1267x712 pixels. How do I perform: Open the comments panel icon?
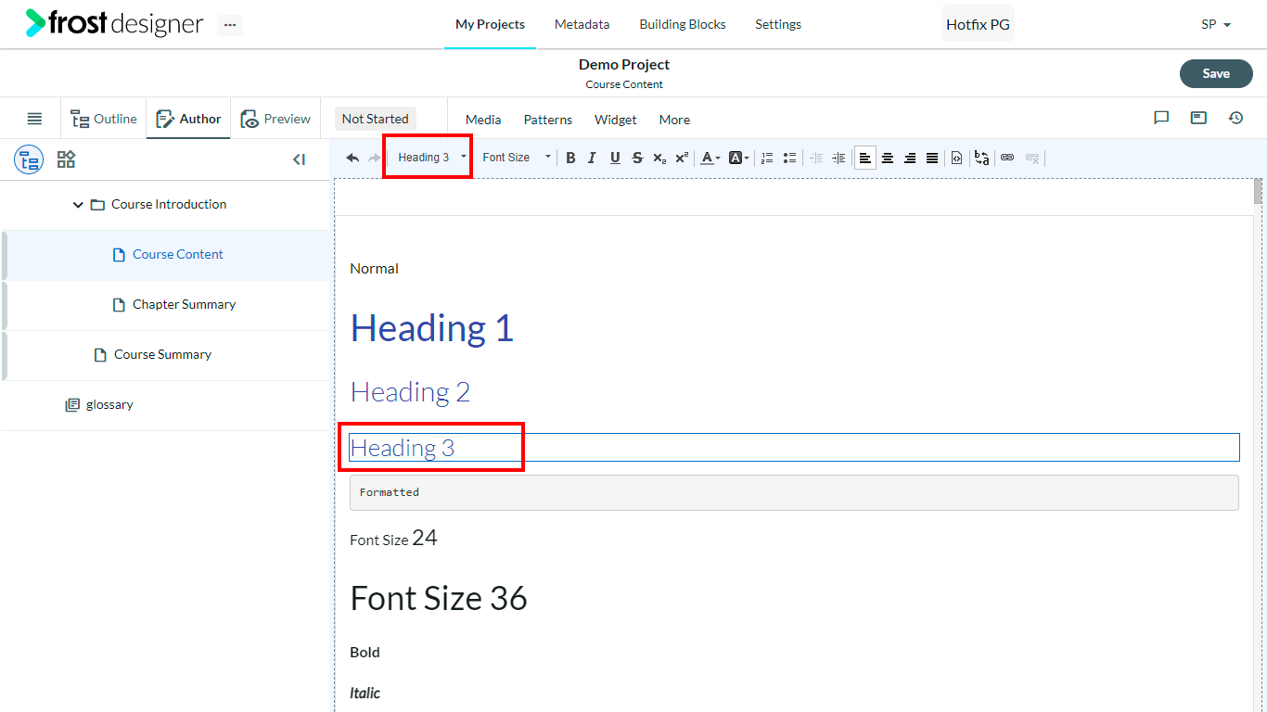click(1161, 118)
